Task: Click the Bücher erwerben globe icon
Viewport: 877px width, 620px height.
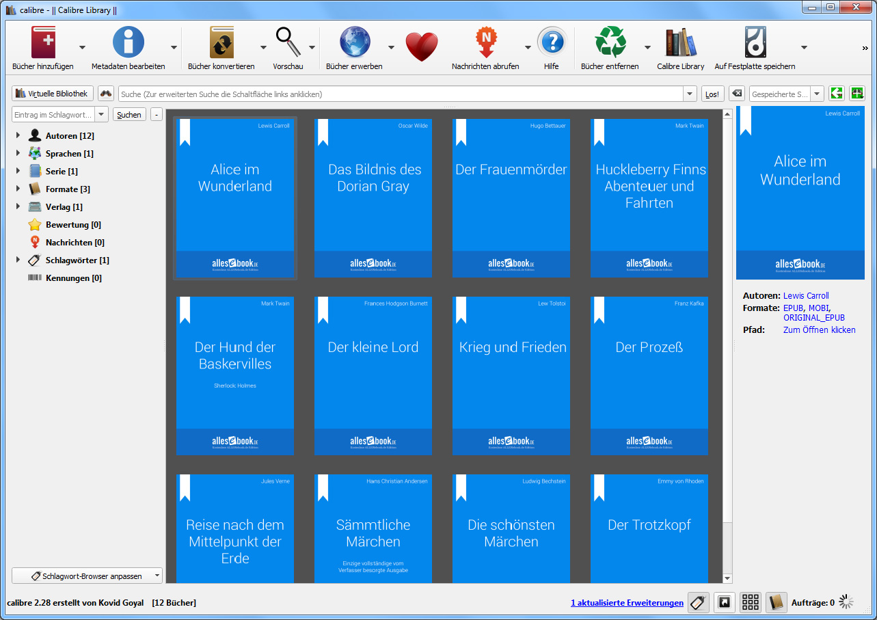Action: pyautogui.click(x=354, y=42)
